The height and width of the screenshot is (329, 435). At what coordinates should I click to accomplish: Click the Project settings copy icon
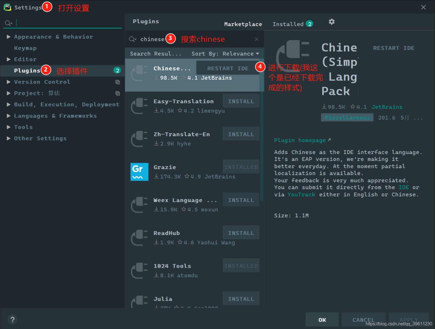click(118, 93)
